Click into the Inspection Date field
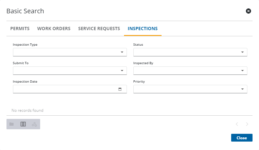The image size is (259, 150). [65, 89]
